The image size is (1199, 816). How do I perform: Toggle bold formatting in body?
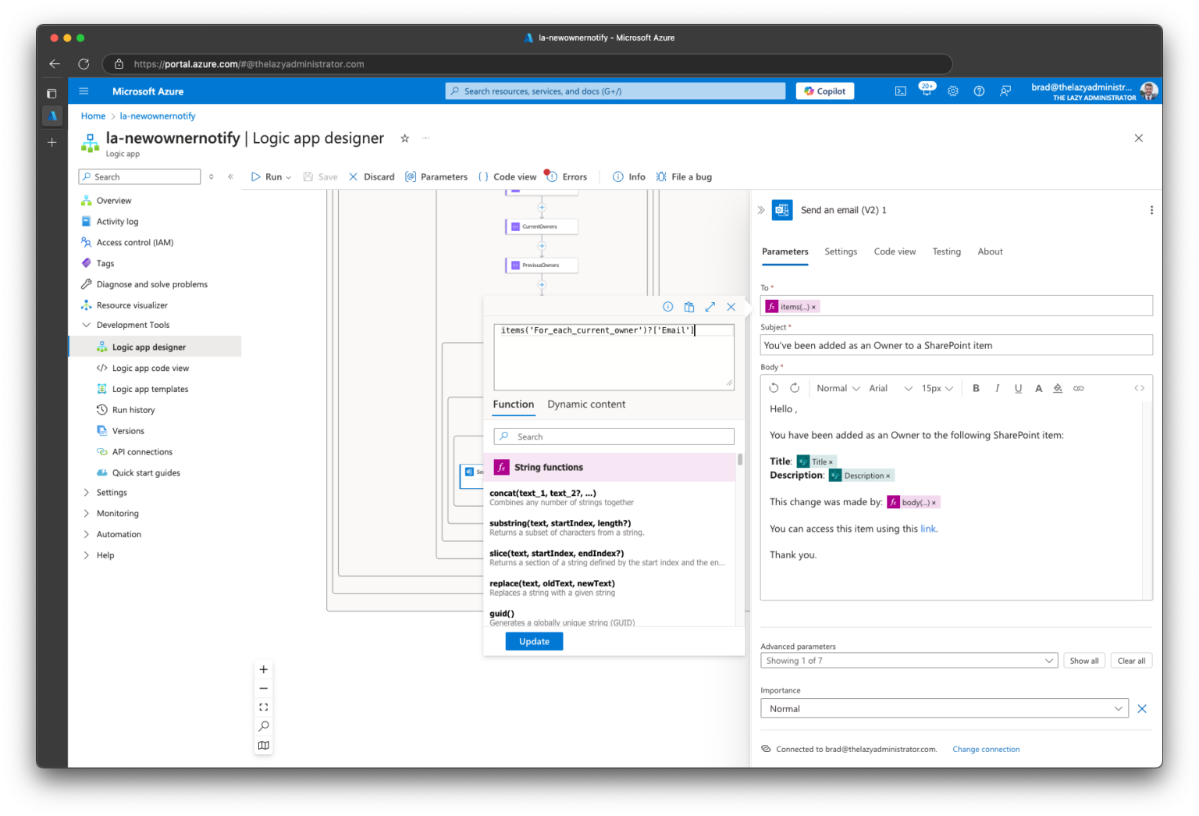pos(976,388)
